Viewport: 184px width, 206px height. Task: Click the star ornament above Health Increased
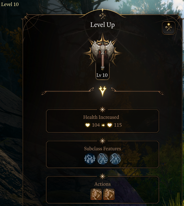click(103, 109)
